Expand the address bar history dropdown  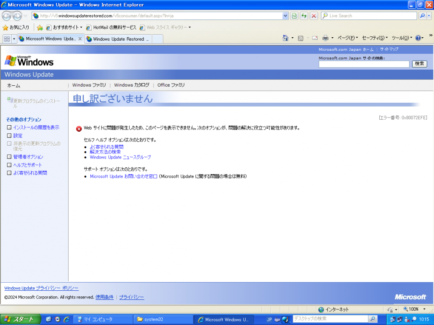(x=285, y=16)
